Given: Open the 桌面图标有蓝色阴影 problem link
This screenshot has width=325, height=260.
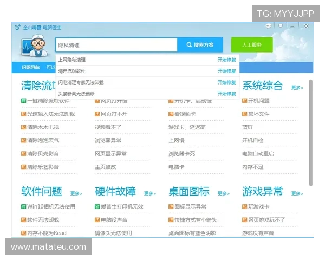Looking at the screenshot, I should 192,233.
